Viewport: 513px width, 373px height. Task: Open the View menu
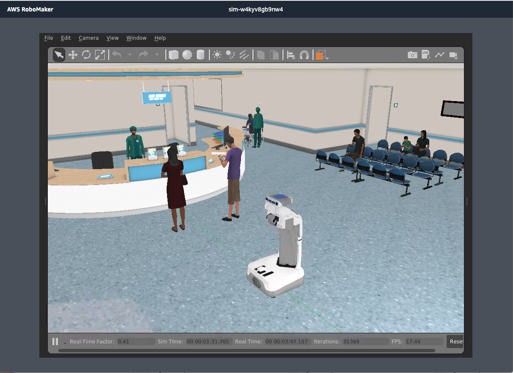tap(112, 38)
